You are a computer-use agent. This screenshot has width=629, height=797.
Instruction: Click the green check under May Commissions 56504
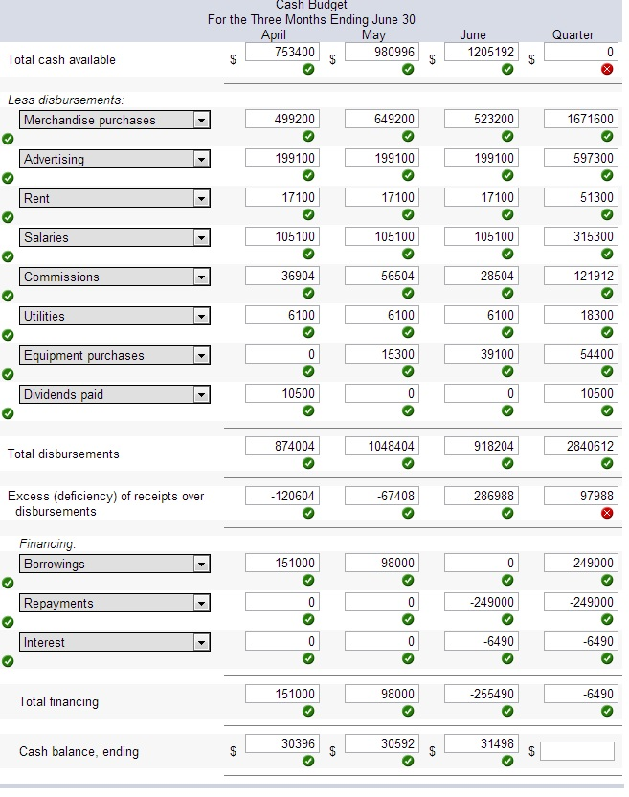408,293
